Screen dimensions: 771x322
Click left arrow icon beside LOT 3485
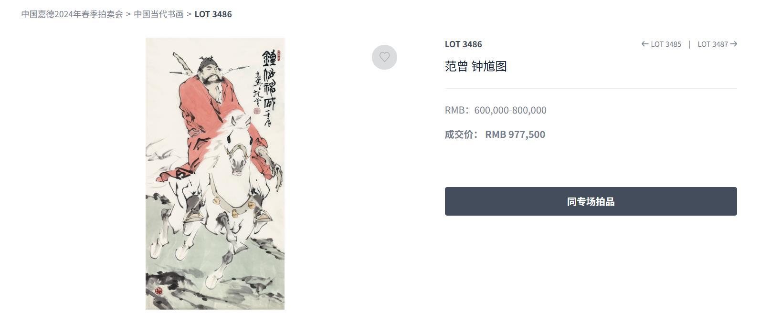point(645,44)
